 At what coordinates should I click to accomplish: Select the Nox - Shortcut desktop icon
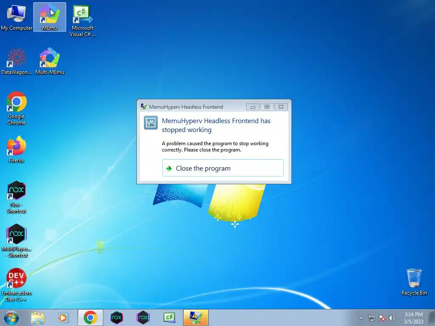(17, 197)
